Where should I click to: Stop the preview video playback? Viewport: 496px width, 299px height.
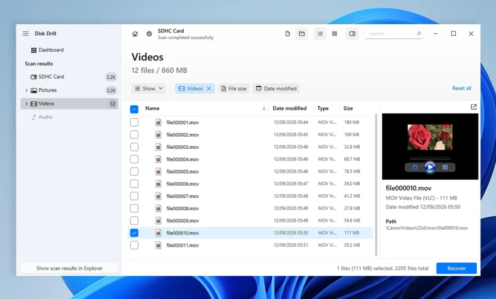[415, 167]
